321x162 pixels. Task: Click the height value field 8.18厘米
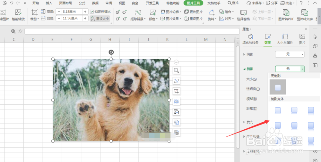pyautogui.click(x=72, y=12)
